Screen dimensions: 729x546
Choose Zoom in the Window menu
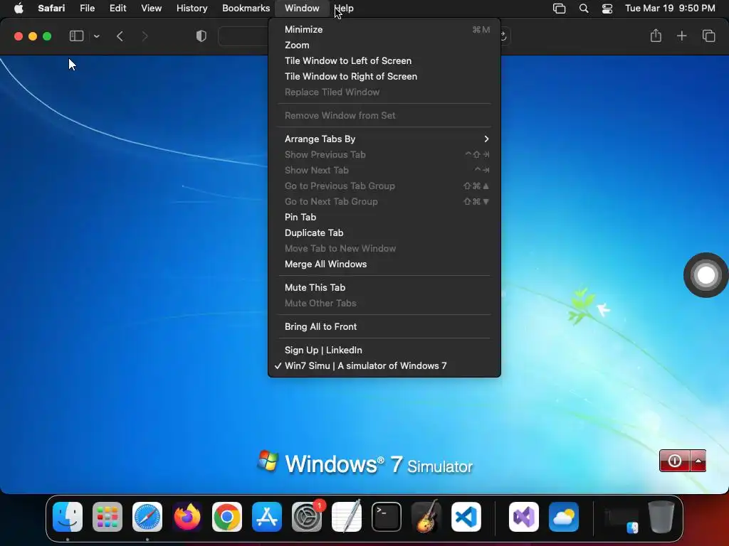click(x=384, y=45)
